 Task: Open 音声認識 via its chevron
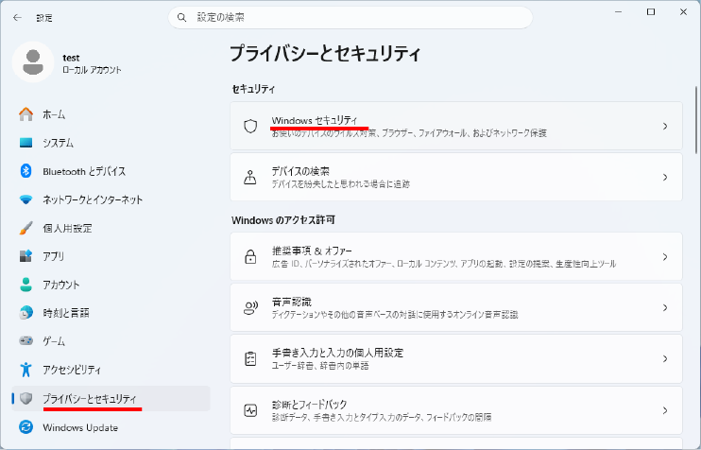[x=665, y=308]
